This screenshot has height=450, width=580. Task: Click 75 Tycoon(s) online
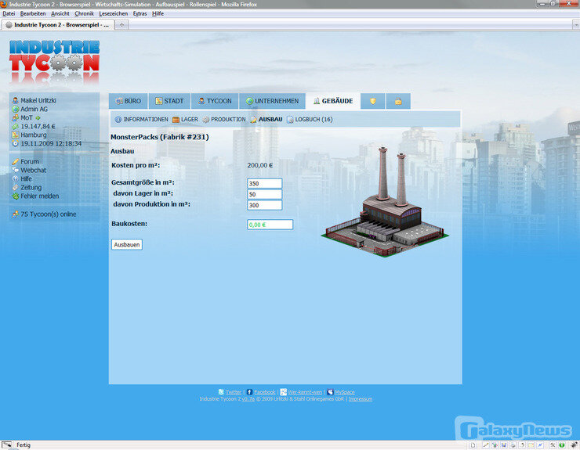coord(48,214)
